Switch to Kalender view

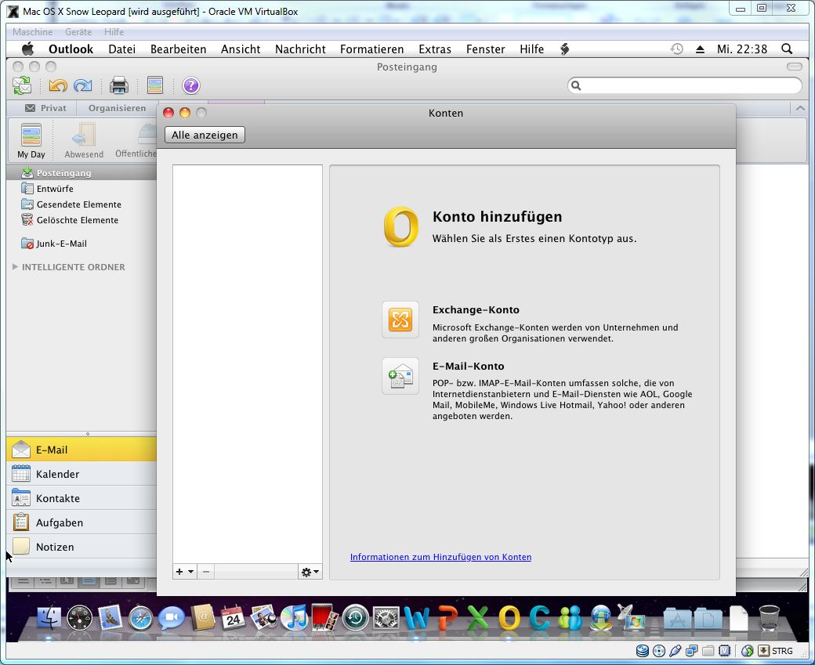point(81,474)
